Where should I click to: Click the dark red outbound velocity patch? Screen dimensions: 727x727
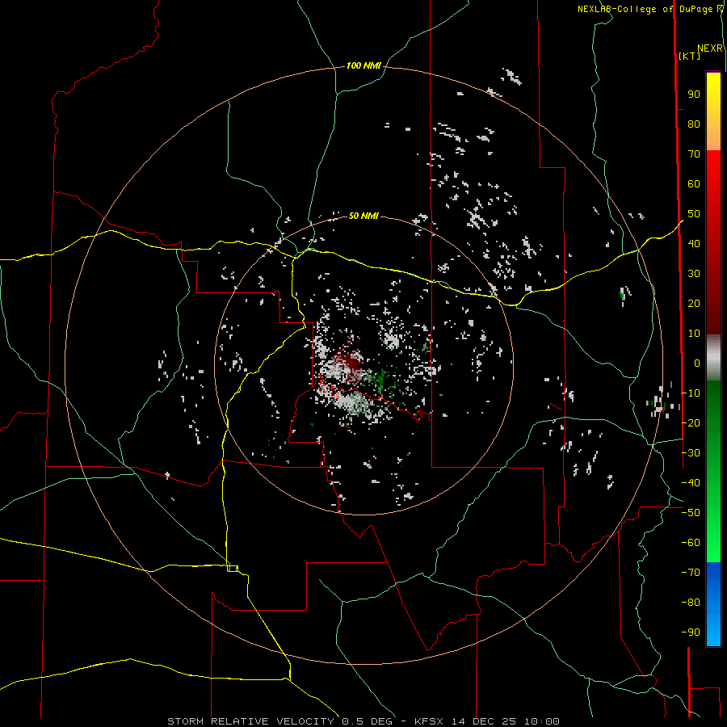point(351,363)
